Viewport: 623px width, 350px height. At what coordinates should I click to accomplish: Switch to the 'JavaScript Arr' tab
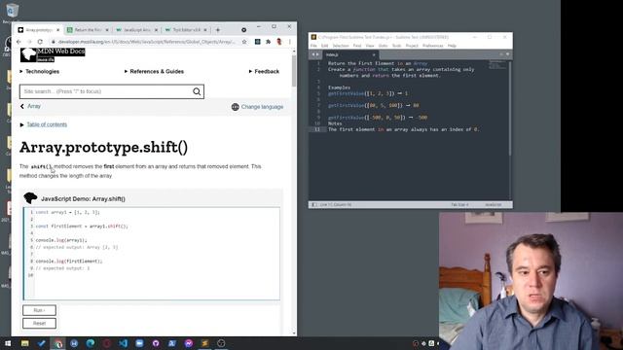pyautogui.click(x=136, y=30)
